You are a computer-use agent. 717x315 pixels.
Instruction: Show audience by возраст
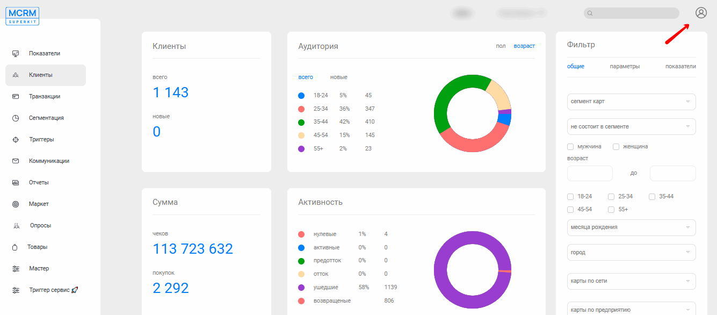(x=524, y=46)
